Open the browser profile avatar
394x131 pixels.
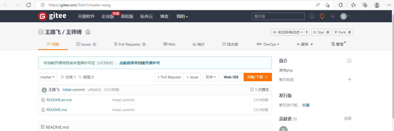[x=377, y=5]
